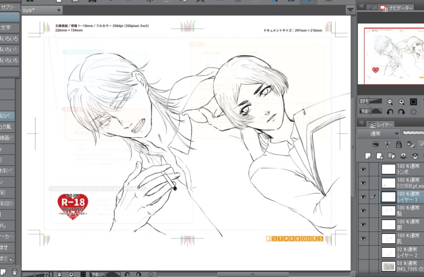This screenshot has width=424, height=277.
Task: Click the Navigator zoom slider showing 22.5
Action: (x=370, y=101)
